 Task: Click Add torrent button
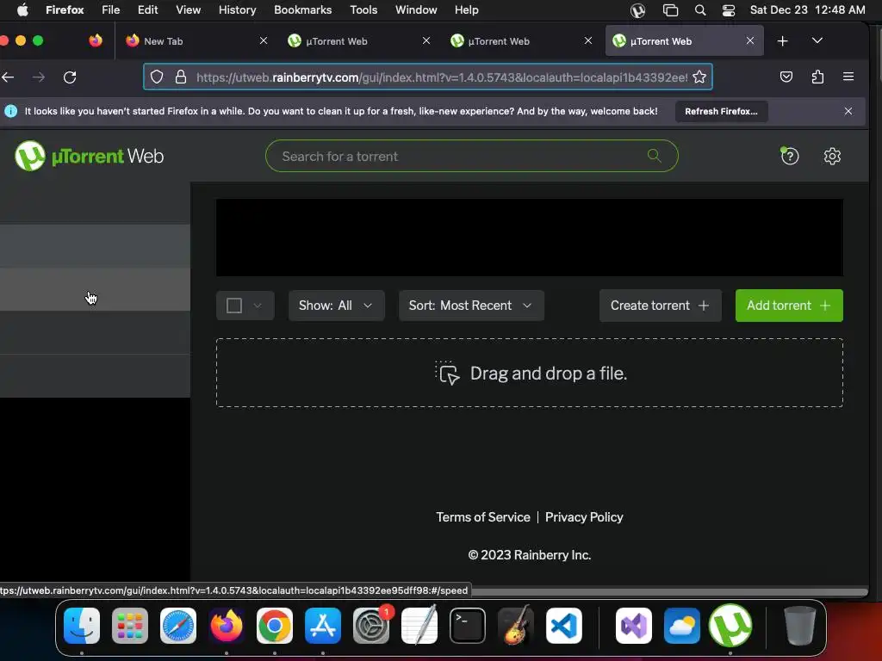pyautogui.click(x=789, y=306)
